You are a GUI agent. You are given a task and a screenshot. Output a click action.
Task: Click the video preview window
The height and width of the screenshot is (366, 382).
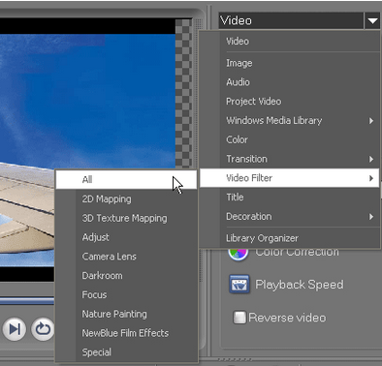(x=87, y=150)
